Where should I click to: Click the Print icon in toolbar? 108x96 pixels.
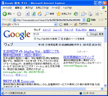coord(90,14)
